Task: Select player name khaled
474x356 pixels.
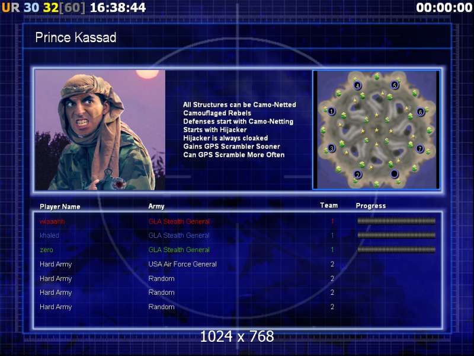Action: (49, 235)
